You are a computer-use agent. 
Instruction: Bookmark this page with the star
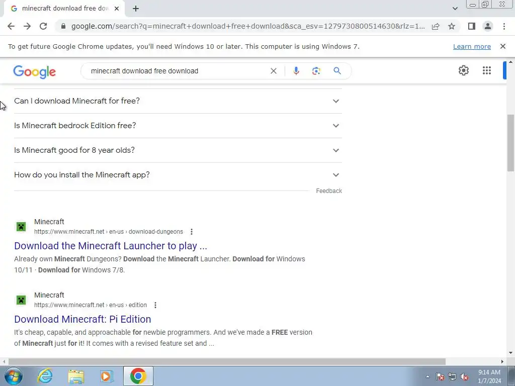(452, 26)
